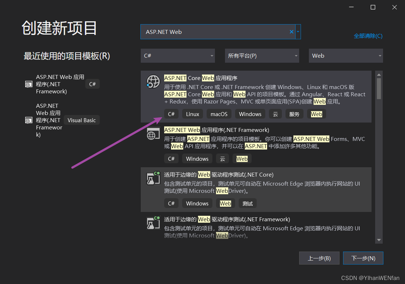Open the search box history dropdown arrow
The width and height of the screenshot is (405, 284).
(x=298, y=32)
